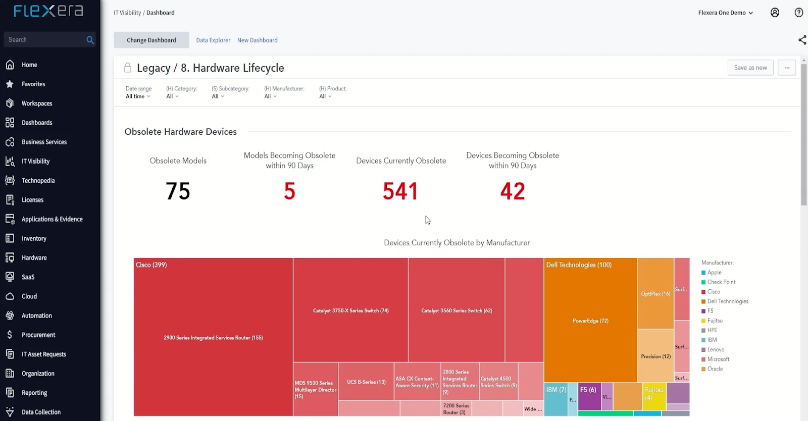808x421 pixels.
Task: Expand the Flexera One Demo org selector
Action: 725,13
